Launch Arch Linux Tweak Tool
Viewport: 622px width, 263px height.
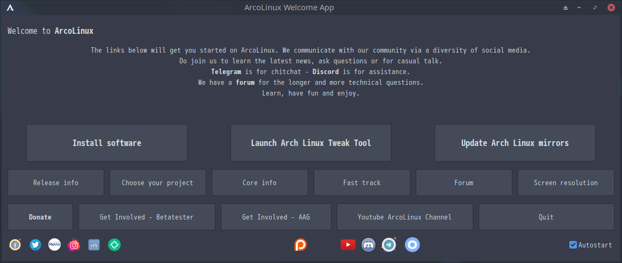[x=311, y=143]
